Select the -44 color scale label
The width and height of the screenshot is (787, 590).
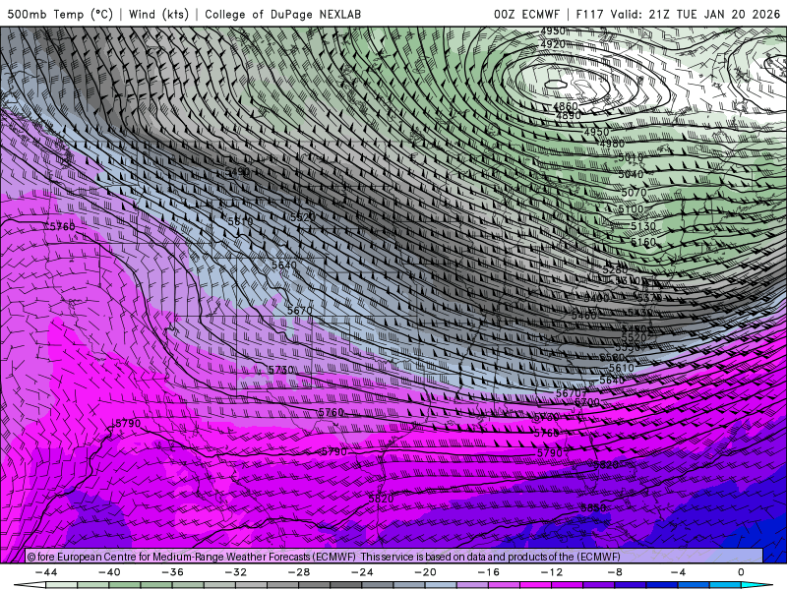coord(46,572)
